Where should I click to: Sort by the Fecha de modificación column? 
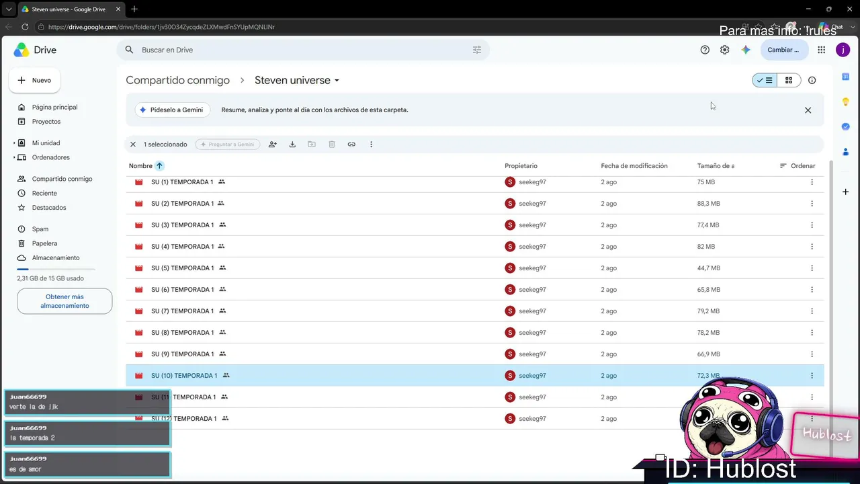[x=634, y=166]
